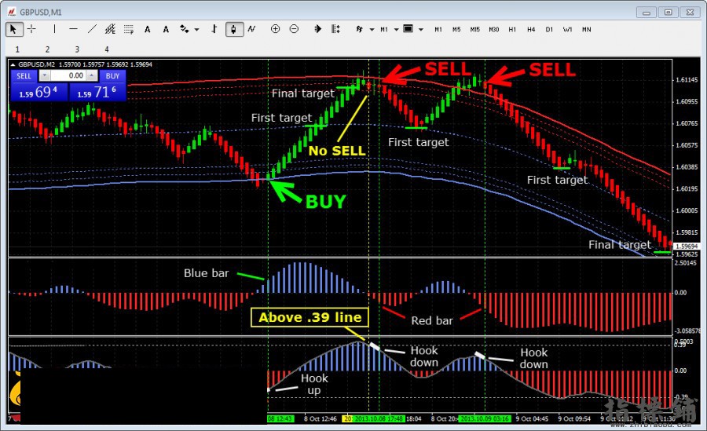
Task: Click the arrows objects icon
Action: click(185, 29)
